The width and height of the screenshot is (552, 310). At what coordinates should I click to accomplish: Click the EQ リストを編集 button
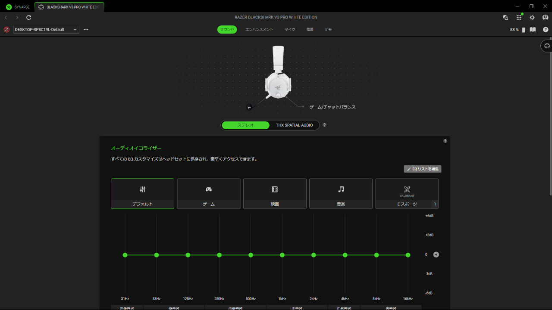coord(423,169)
